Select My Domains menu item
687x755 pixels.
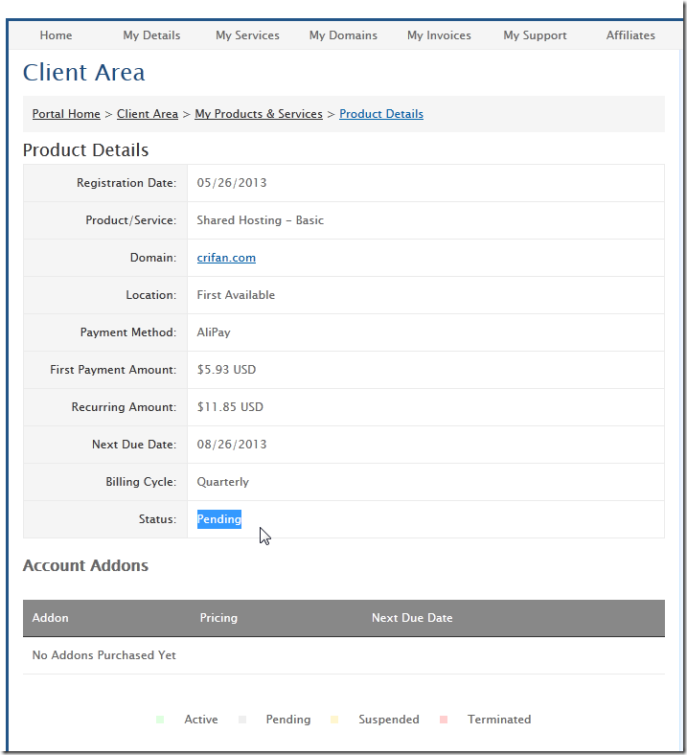343,35
